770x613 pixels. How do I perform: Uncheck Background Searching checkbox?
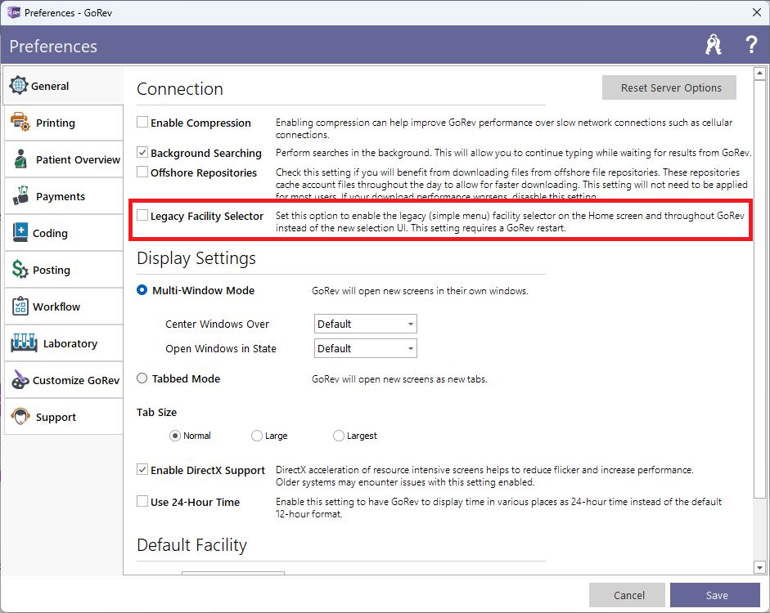142,153
